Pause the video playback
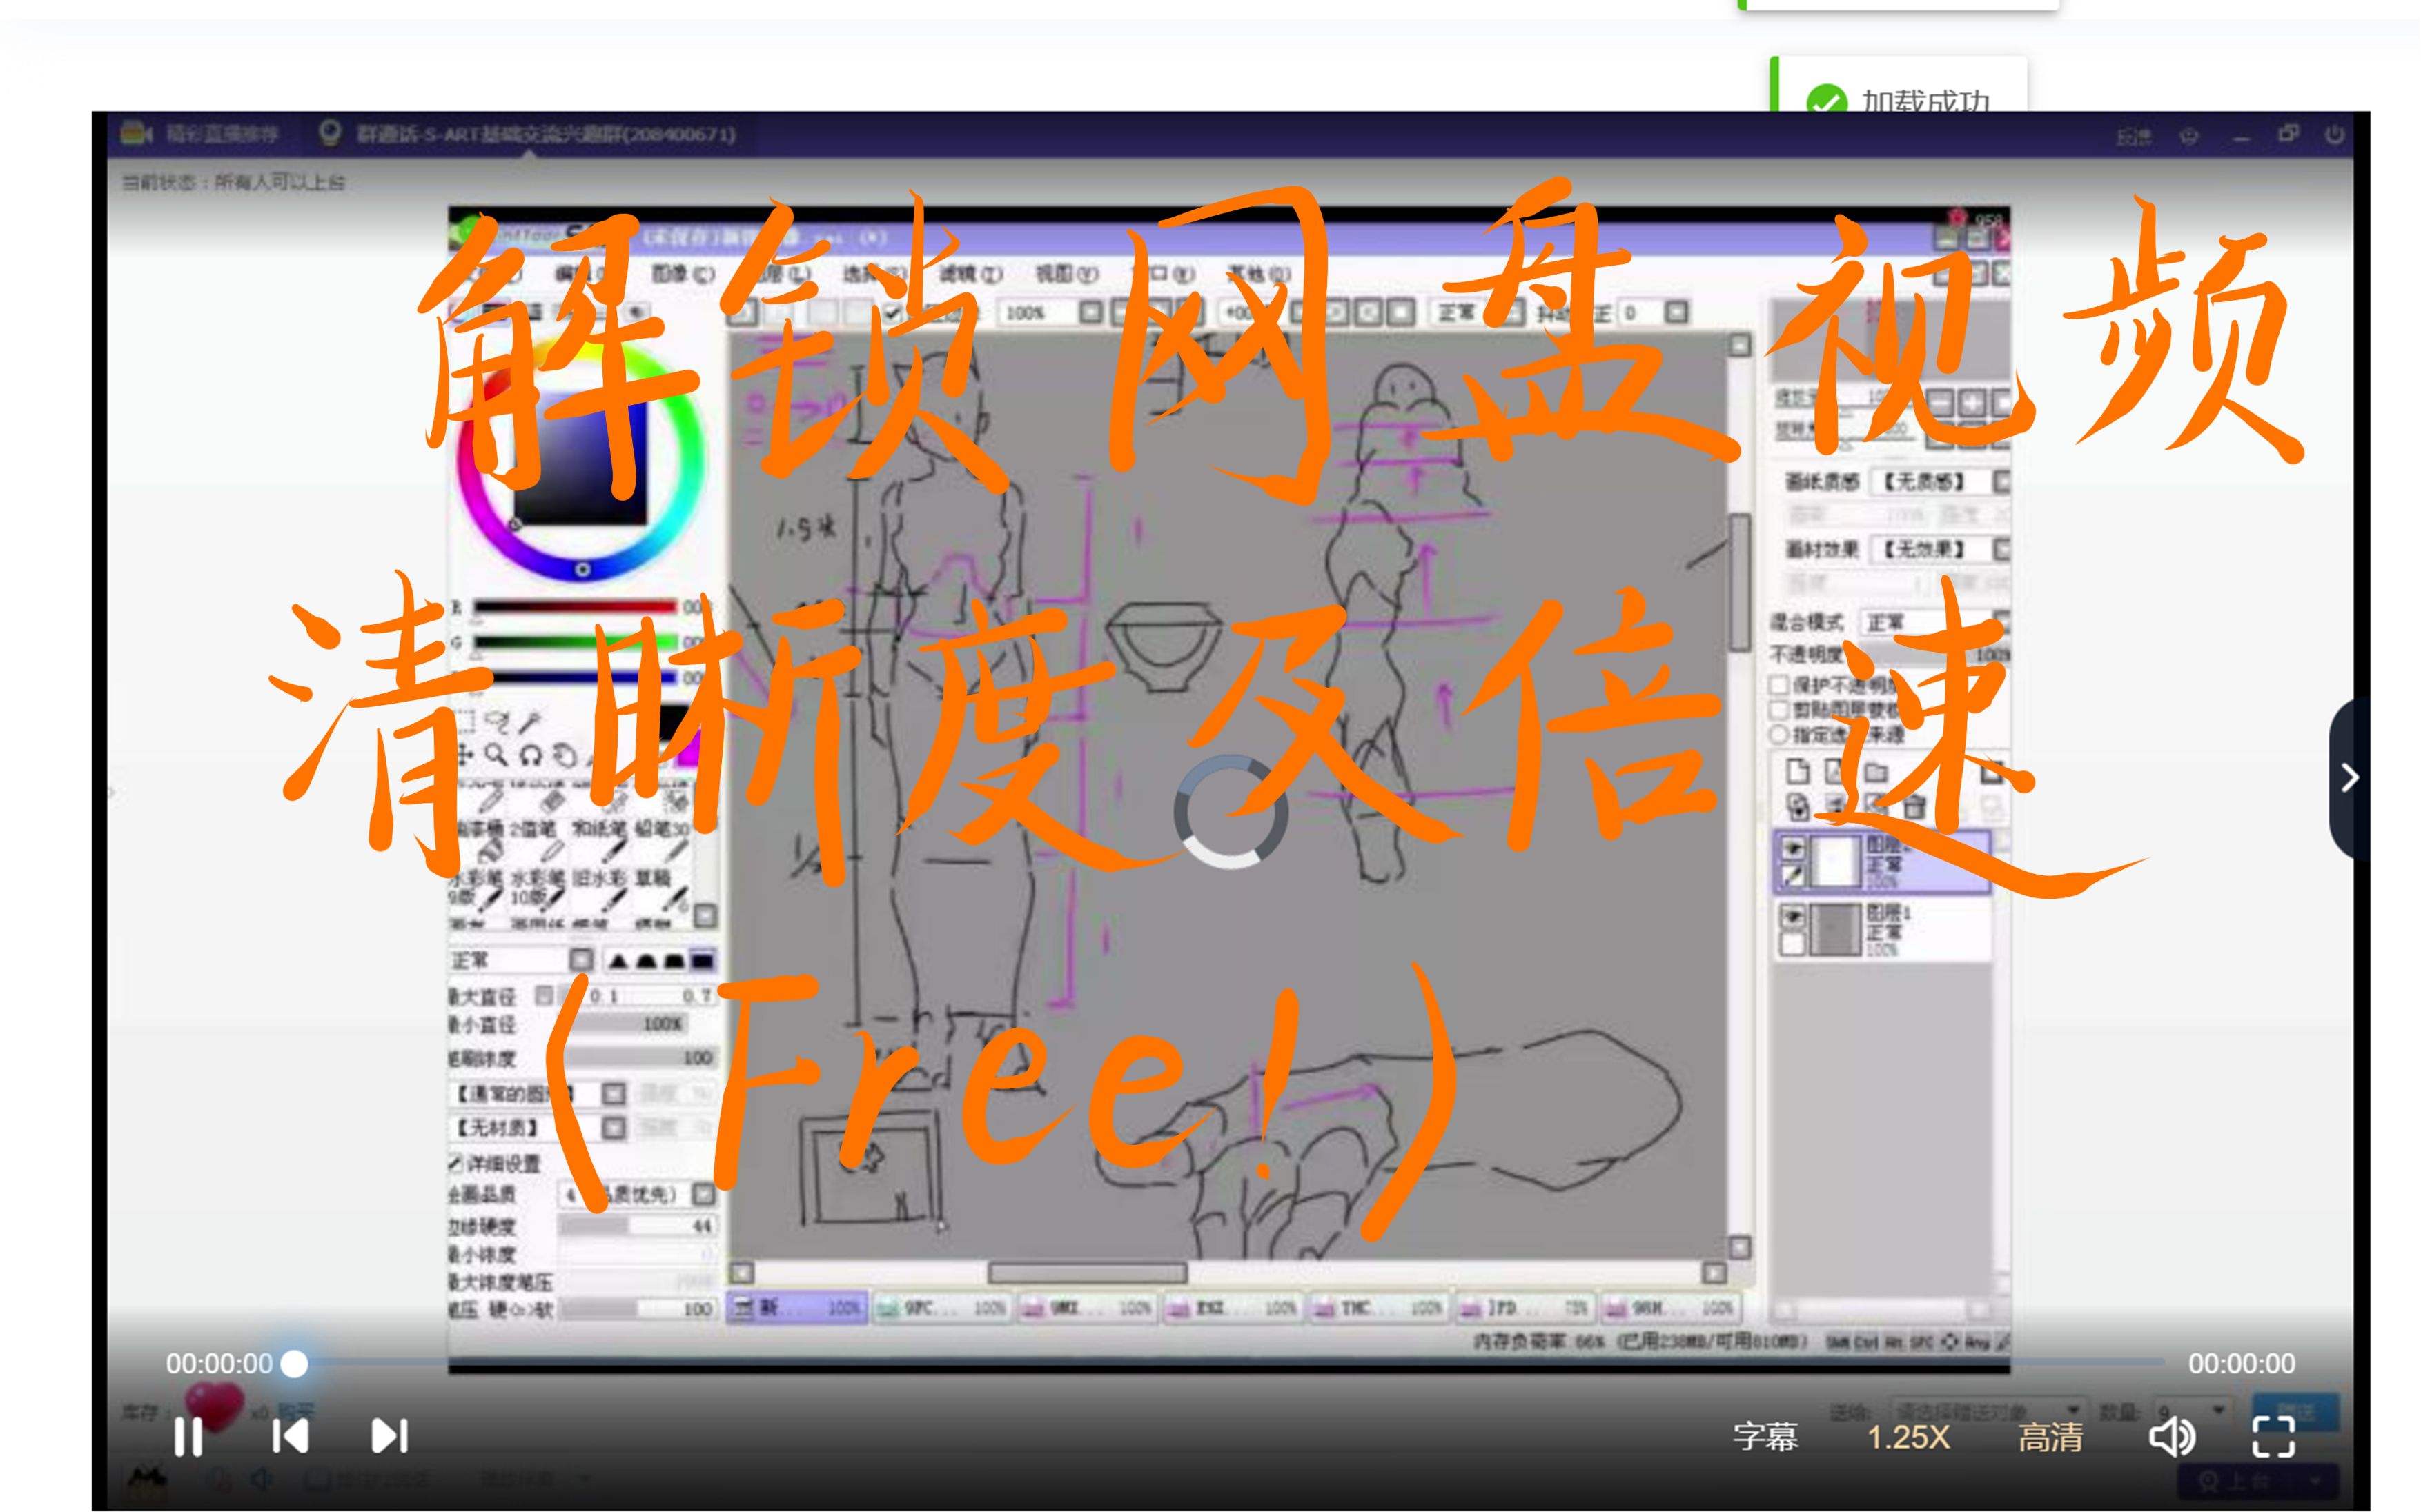The height and width of the screenshot is (1512, 2421). point(188,1437)
